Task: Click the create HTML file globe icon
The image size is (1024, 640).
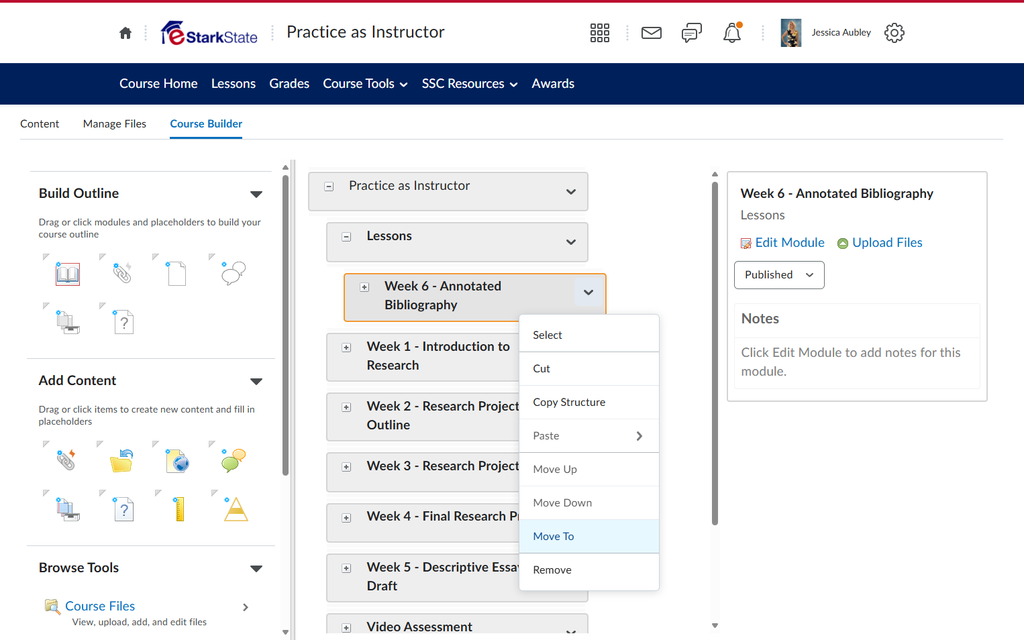Action: [x=178, y=461]
